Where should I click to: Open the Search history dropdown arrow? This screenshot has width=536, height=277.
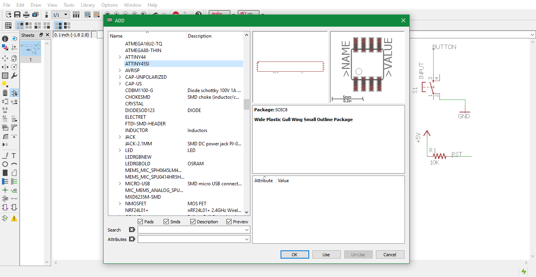246,230
